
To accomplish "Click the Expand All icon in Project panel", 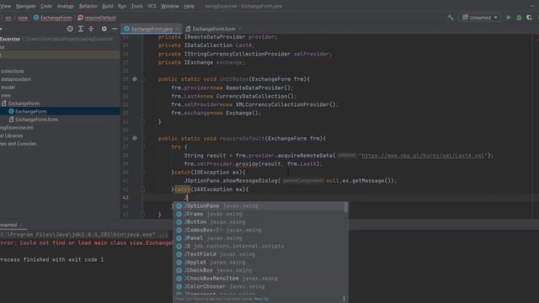I will [x=81, y=29].
